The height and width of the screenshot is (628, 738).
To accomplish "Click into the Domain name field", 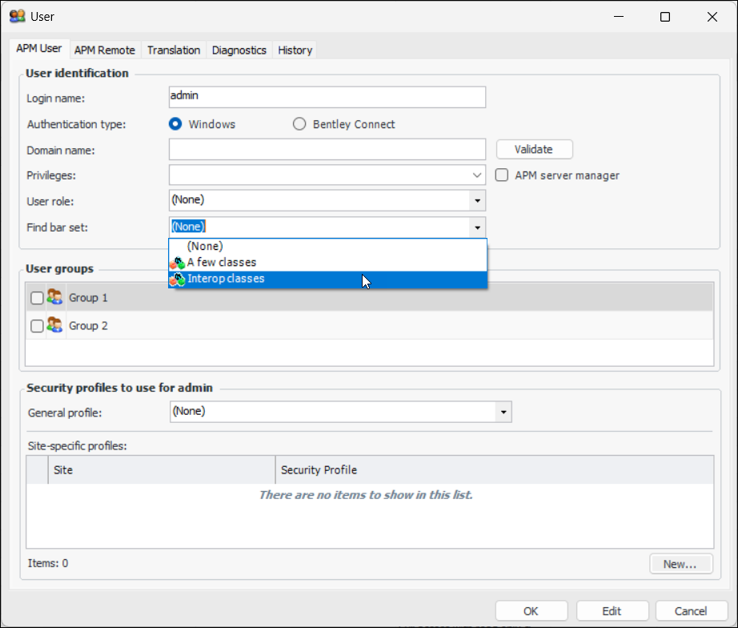I will 327,150.
